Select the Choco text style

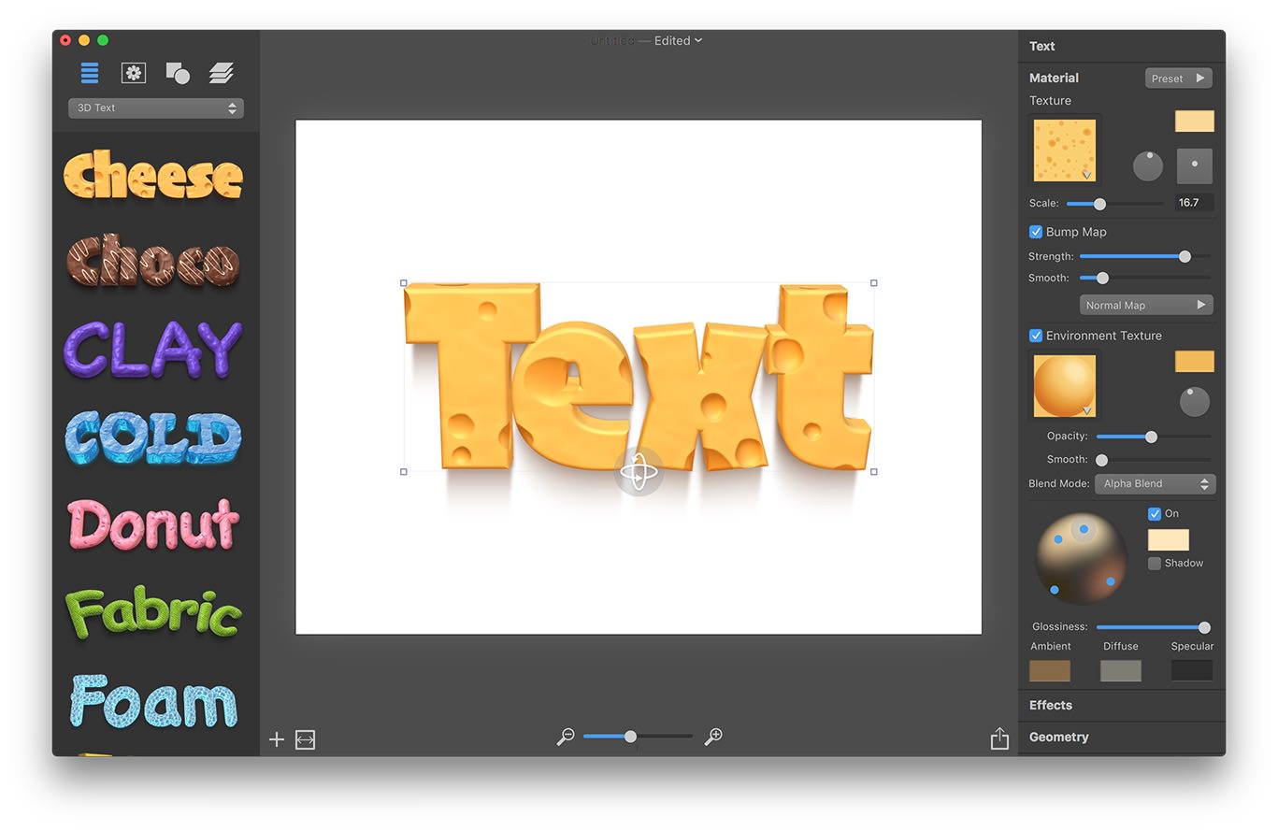point(153,260)
